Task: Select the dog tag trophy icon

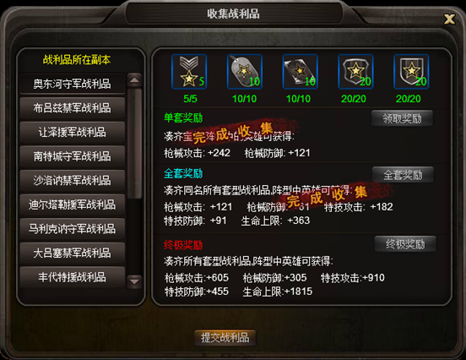Action: pos(245,72)
